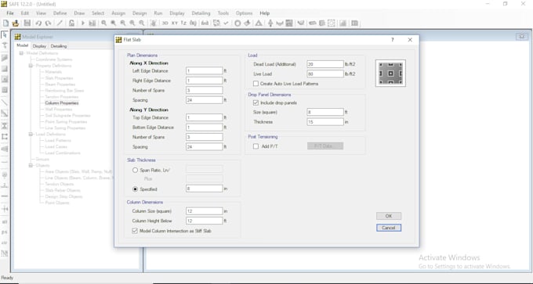Open the Help menu
The width and height of the screenshot is (533, 284).
(x=264, y=13)
